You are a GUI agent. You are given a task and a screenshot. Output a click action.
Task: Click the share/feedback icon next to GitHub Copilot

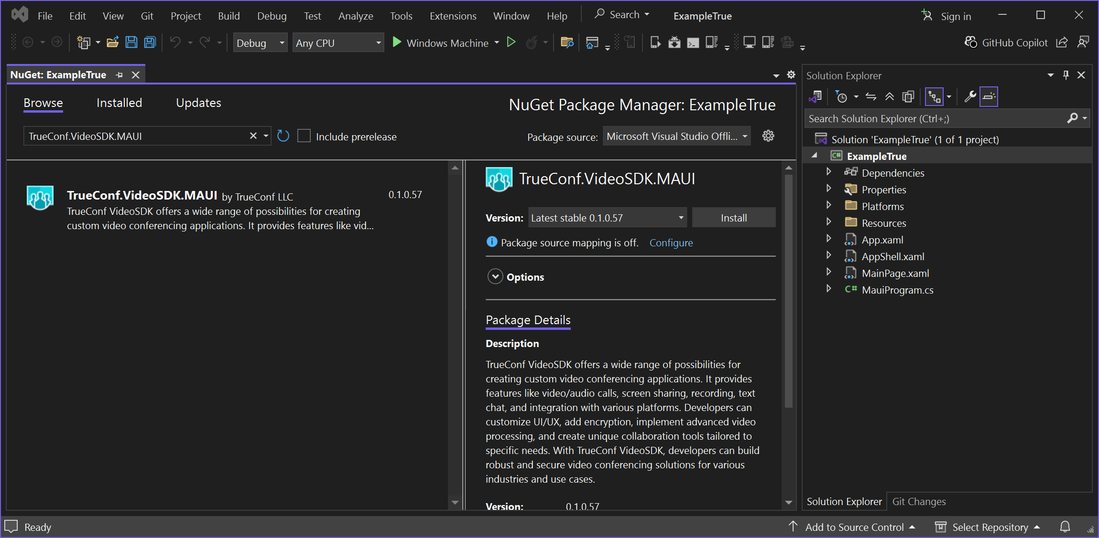pyautogui.click(x=1062, y=42)
